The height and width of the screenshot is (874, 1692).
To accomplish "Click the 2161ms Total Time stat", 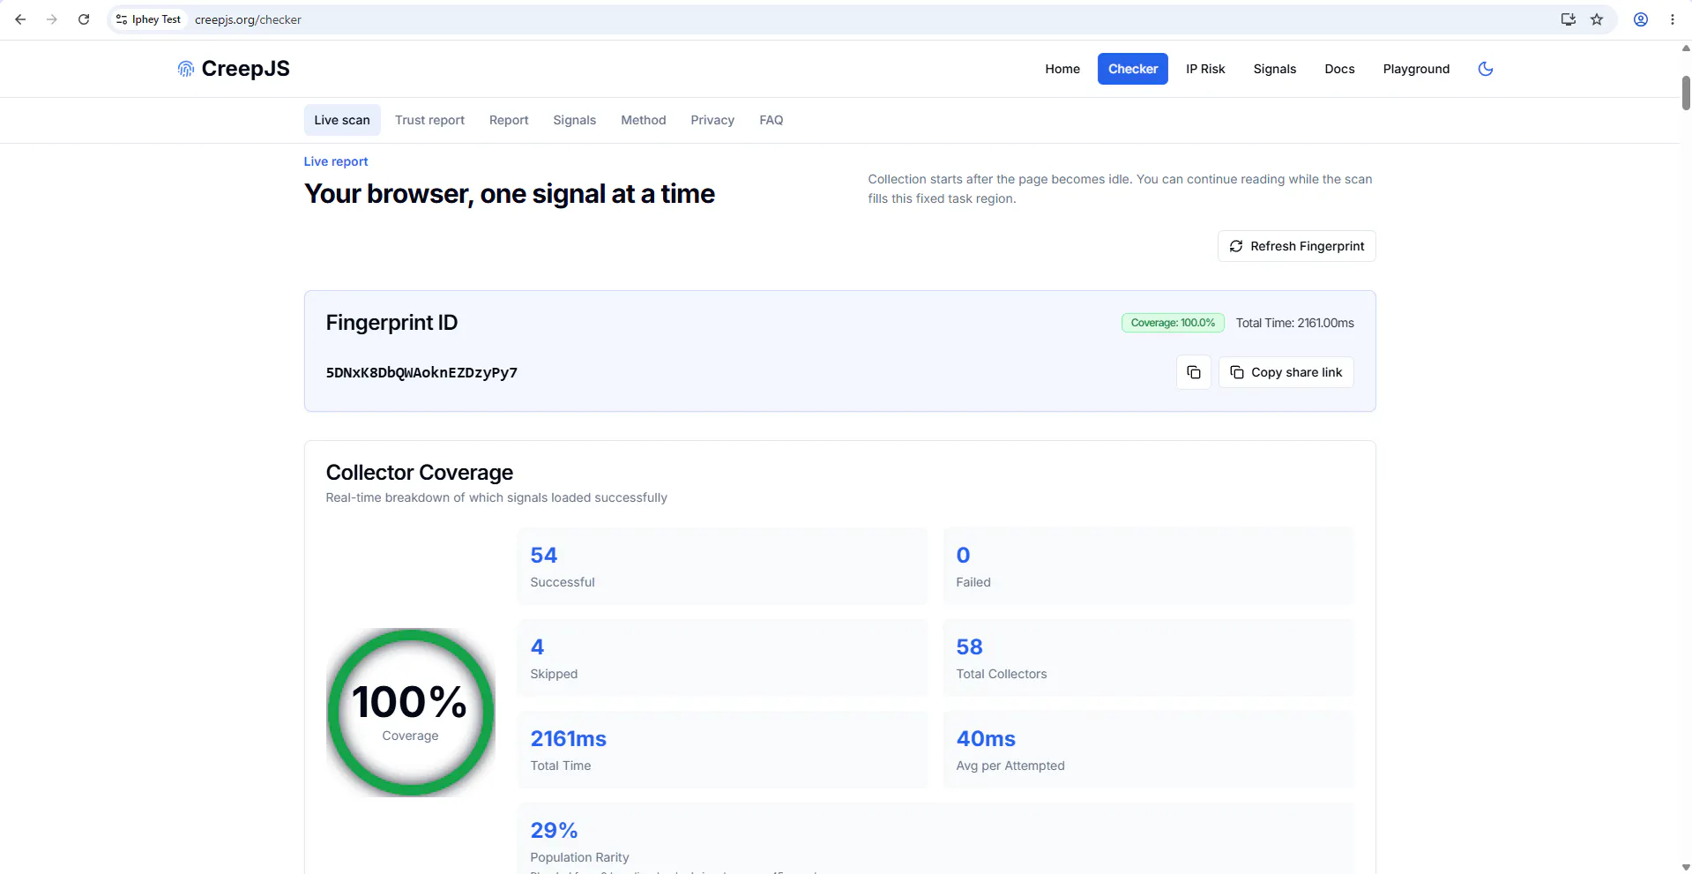I will point(722,750).
